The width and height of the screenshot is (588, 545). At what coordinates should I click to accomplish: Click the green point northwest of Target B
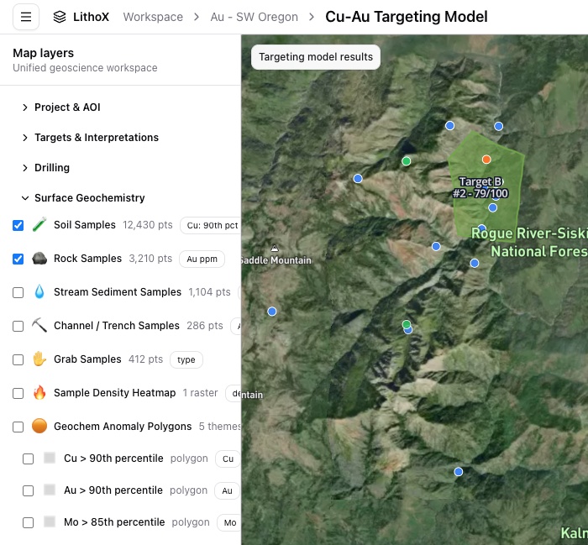point(406,161)
